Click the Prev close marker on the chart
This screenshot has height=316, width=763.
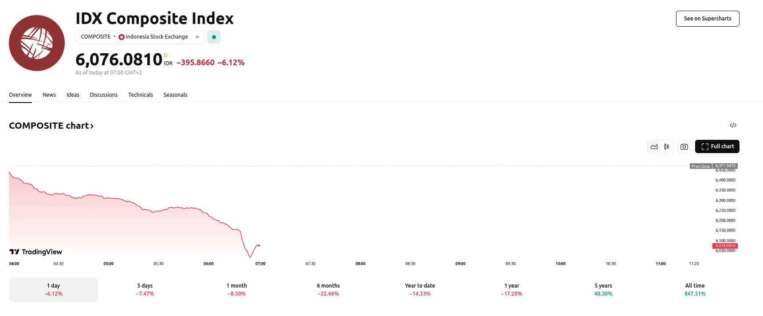pos(701,166)
